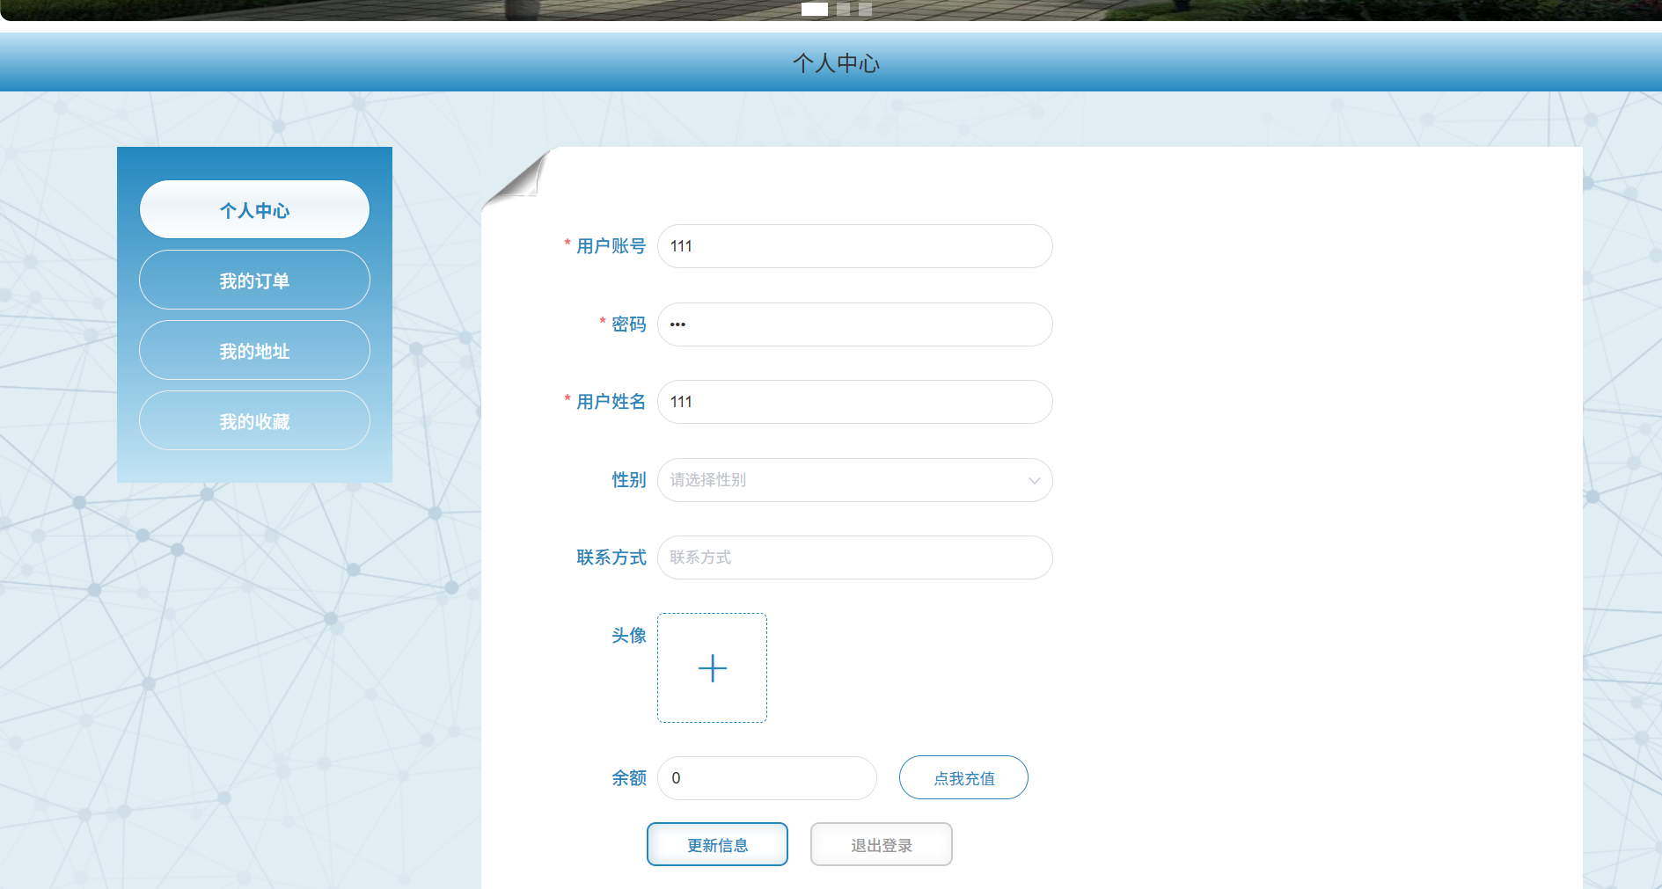Viewport: 1662px width, 889px height.
Task: Click the 用户账号 account input field
Action: (854, 246)
